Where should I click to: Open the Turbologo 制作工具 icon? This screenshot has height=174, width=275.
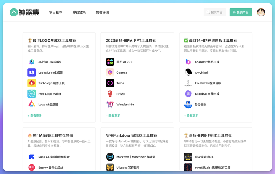[32, 83]
